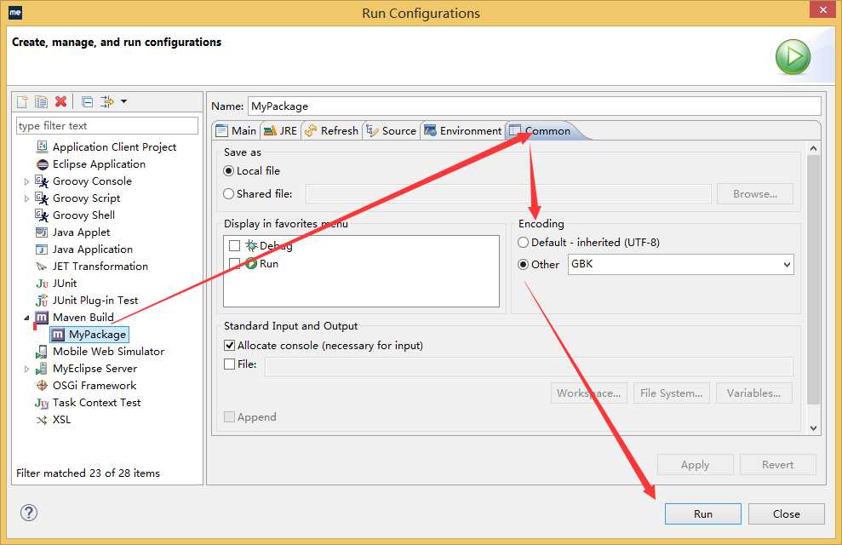
Task: Click the Debug bug icon in Favorites list
Action: click(251, 246)
